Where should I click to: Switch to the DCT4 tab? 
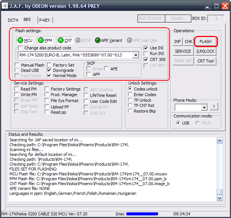(x=13, y=20)
